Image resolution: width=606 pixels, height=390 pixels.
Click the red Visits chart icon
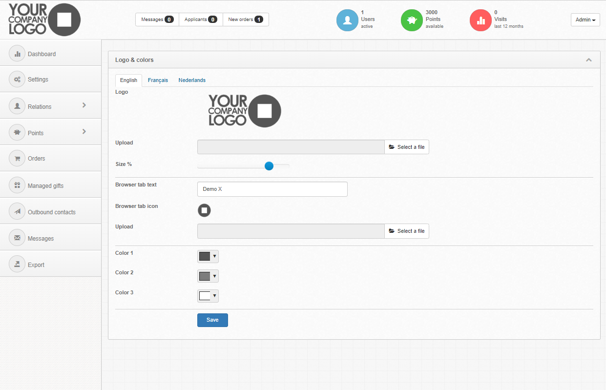tap(481, 20)
